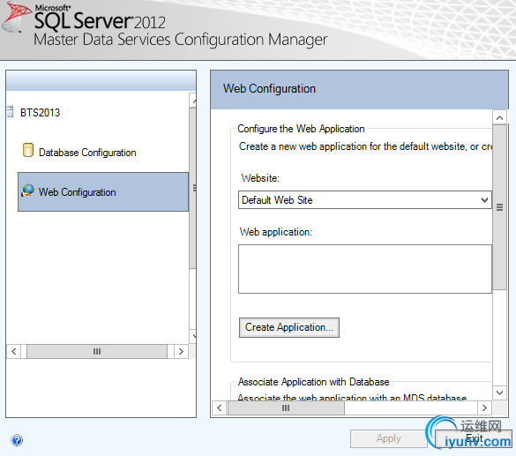Click the Database Configuration cylinder icon

pos(28,150)
